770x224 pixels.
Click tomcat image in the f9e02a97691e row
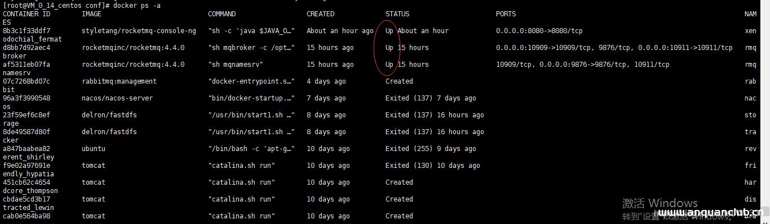coord(94,166)
